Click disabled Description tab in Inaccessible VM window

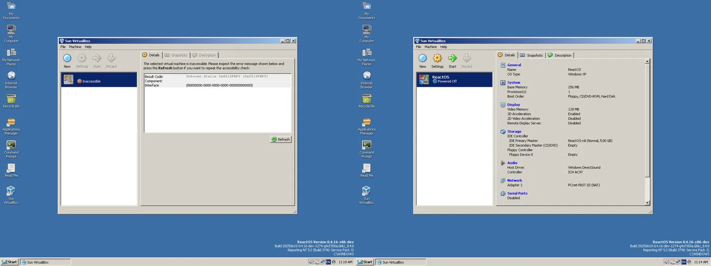coord(204,55)
